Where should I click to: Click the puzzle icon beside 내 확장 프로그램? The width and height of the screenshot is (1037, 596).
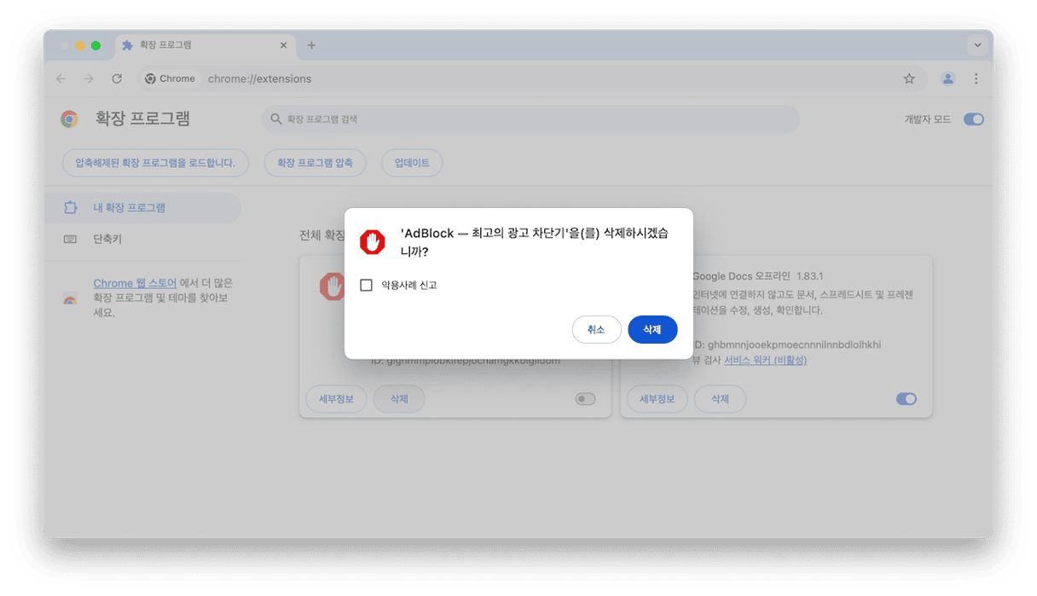tap(70, 208)
